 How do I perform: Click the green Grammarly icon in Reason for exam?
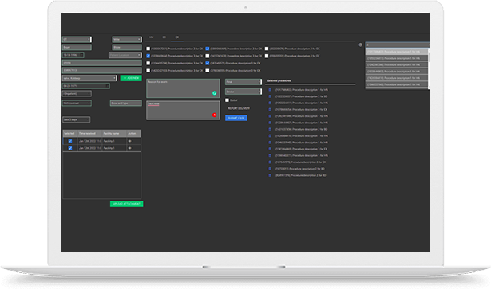pyautogui.click(x=215, y=93)
